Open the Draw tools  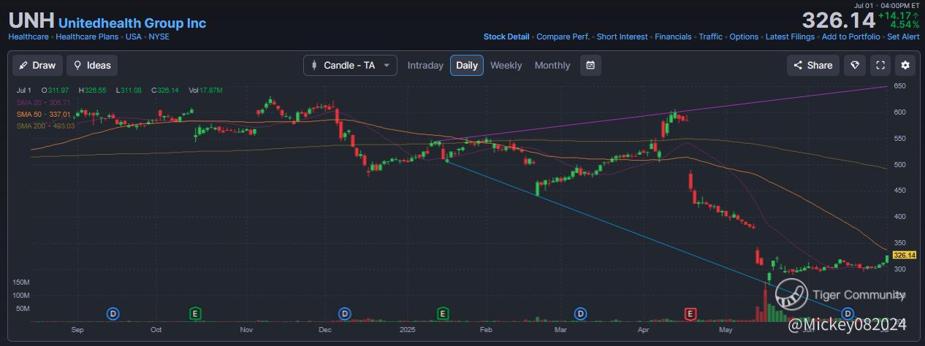coord(37,65)
